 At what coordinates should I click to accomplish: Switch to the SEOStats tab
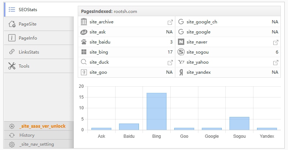tap(28, 10)
